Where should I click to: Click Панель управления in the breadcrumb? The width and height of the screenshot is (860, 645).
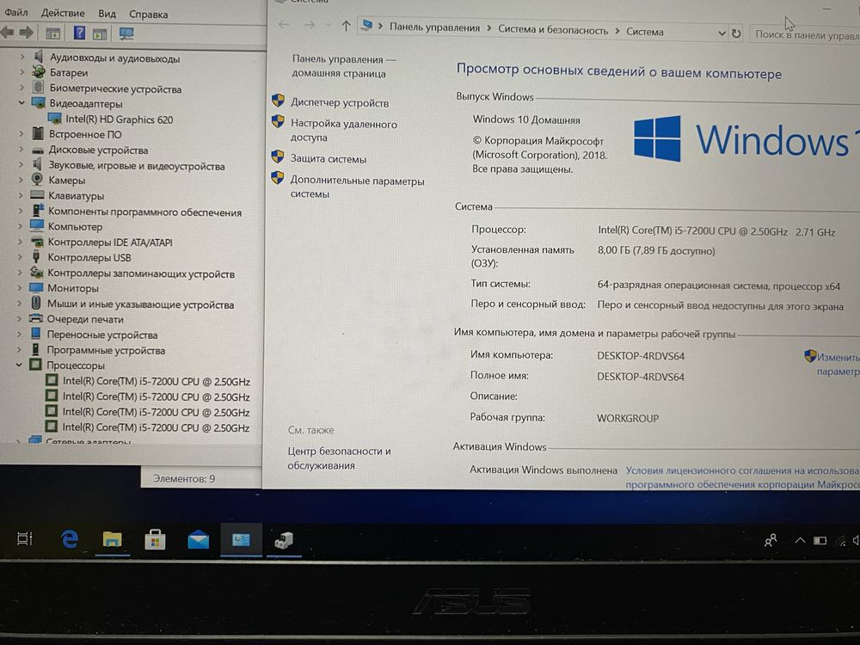click(x=434, y=28)
